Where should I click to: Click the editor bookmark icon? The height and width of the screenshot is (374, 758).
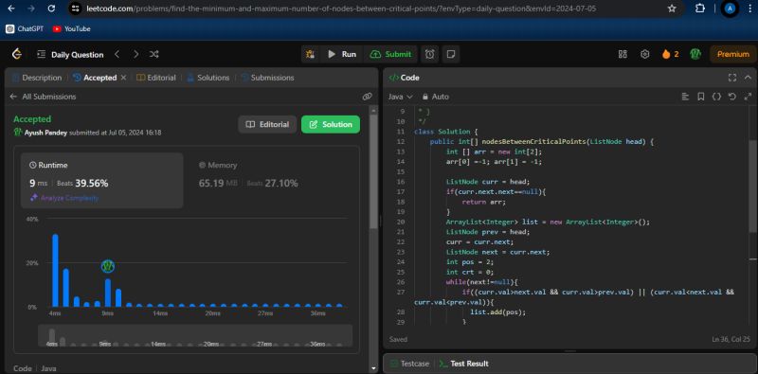point(700,97)
